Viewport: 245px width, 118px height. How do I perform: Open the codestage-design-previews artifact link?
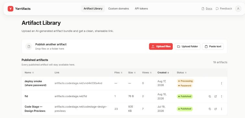pos(80,109)
